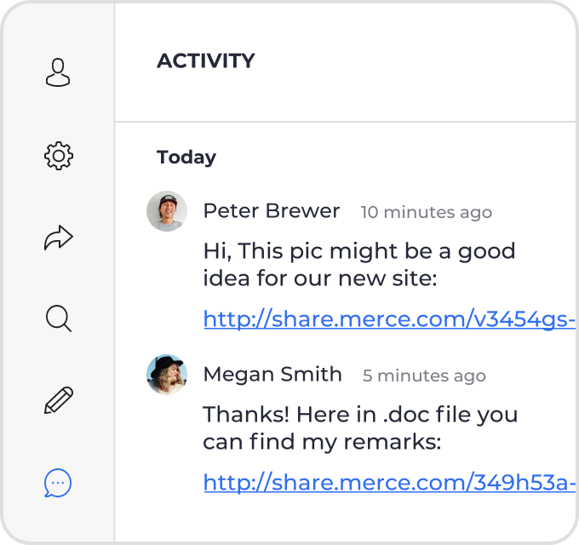Click Megan's message about her remarks
The height and width of the screenshot is (545, 579).
click(360, 427)
